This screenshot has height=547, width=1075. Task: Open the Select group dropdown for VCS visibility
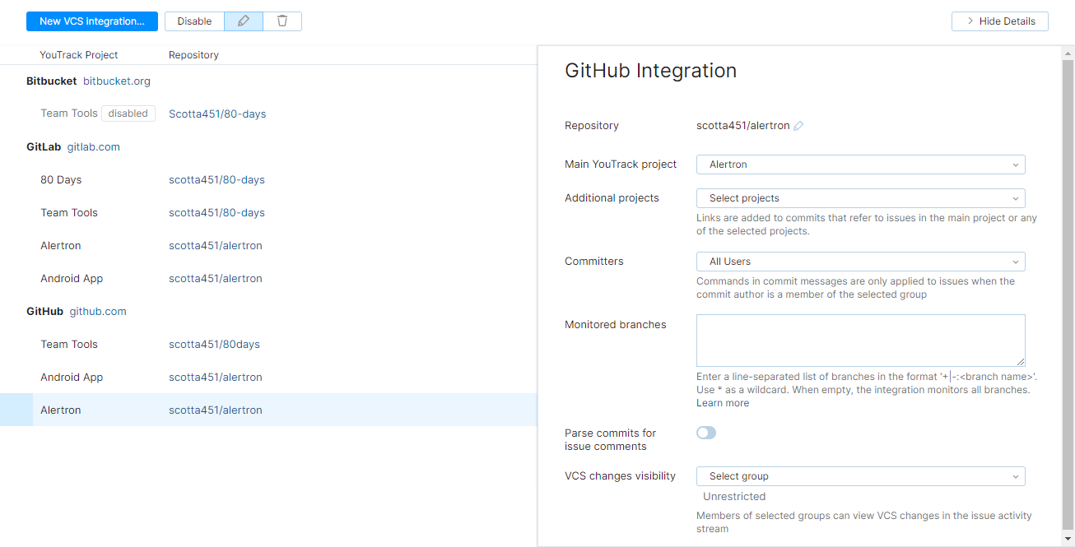pos(859,475)
